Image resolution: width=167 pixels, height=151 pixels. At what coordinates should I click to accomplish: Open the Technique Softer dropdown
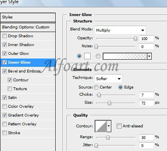pos(109,79)
